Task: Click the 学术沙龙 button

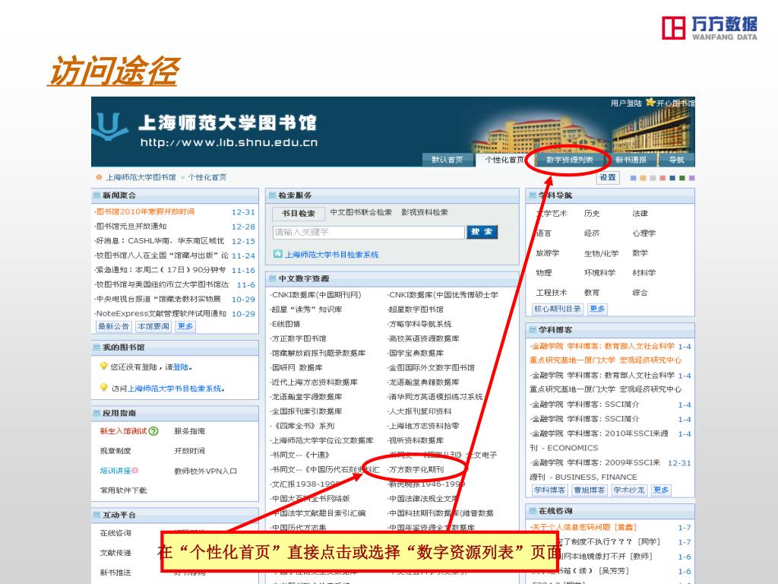Action: (x=628, y=490)
